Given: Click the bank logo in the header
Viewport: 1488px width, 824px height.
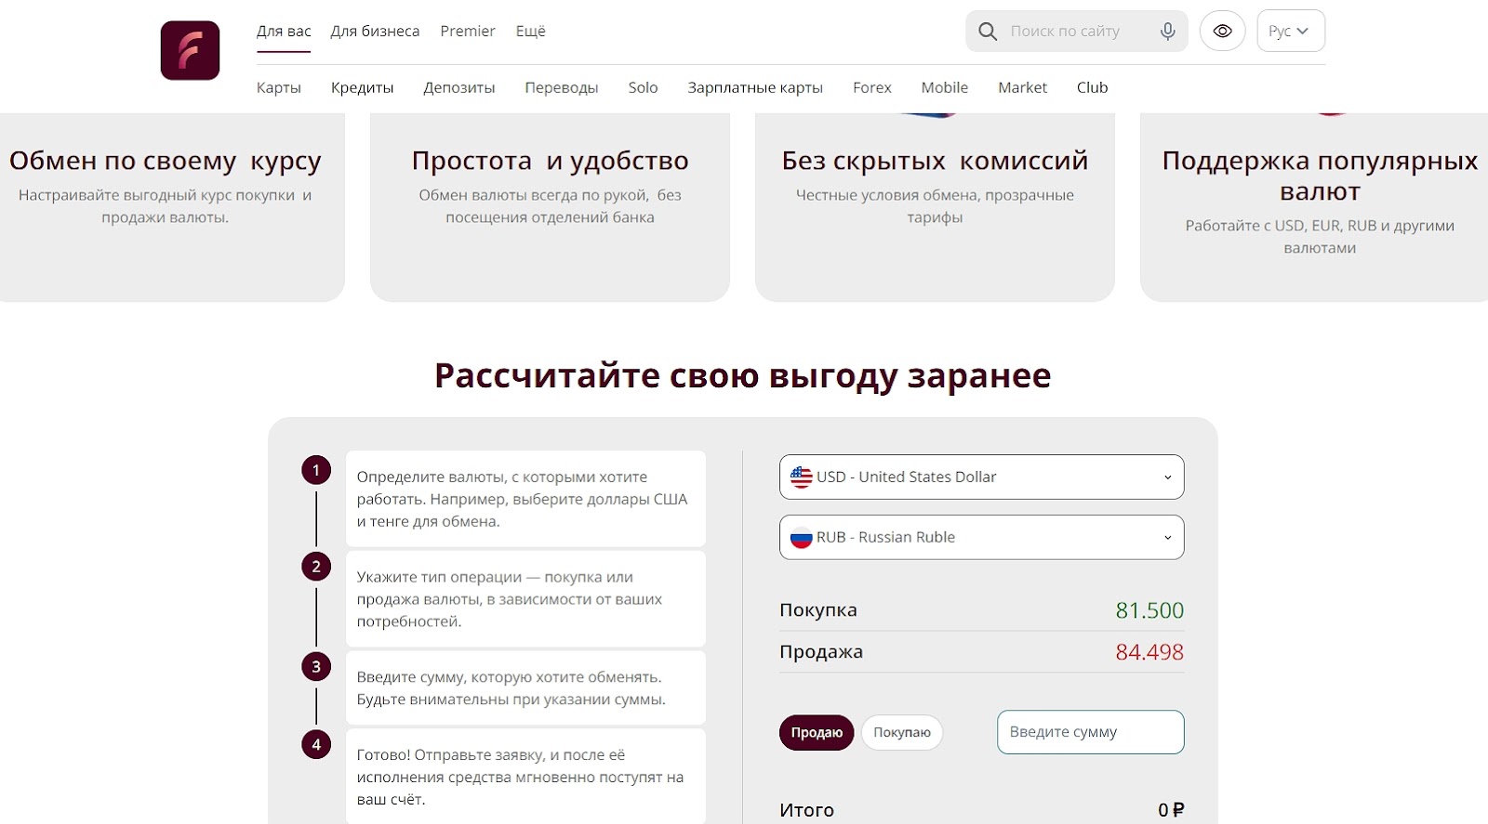Looking at the screenshot, I should (190, 50).
